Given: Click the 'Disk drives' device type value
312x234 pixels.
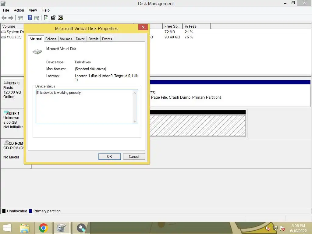Looking at the screenshot, I should tap(83, 62).
